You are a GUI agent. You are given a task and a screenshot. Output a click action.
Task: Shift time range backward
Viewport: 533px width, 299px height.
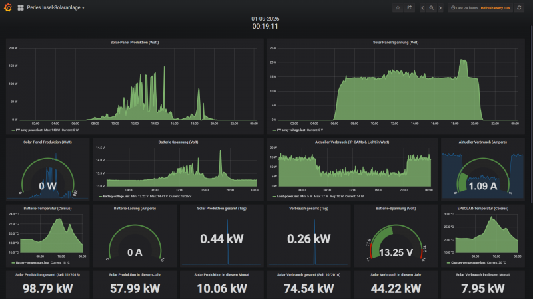[422, 8]
